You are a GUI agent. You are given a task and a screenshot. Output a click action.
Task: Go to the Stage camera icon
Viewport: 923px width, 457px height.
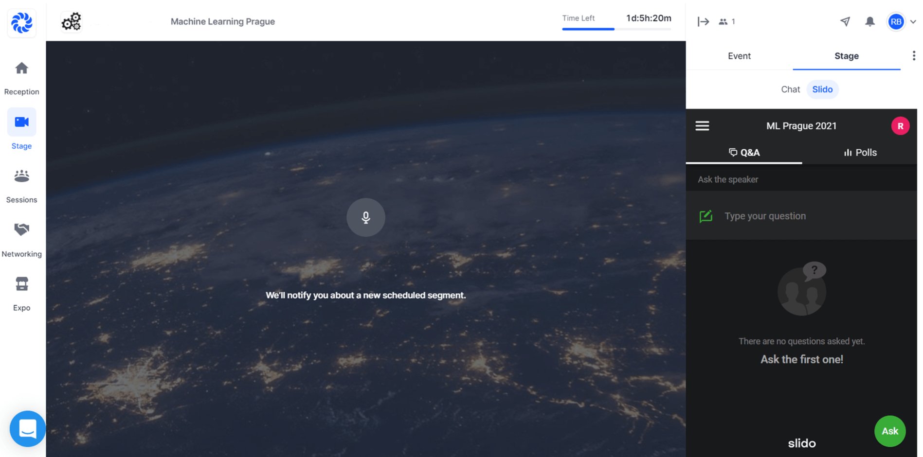tap(21, 122)
